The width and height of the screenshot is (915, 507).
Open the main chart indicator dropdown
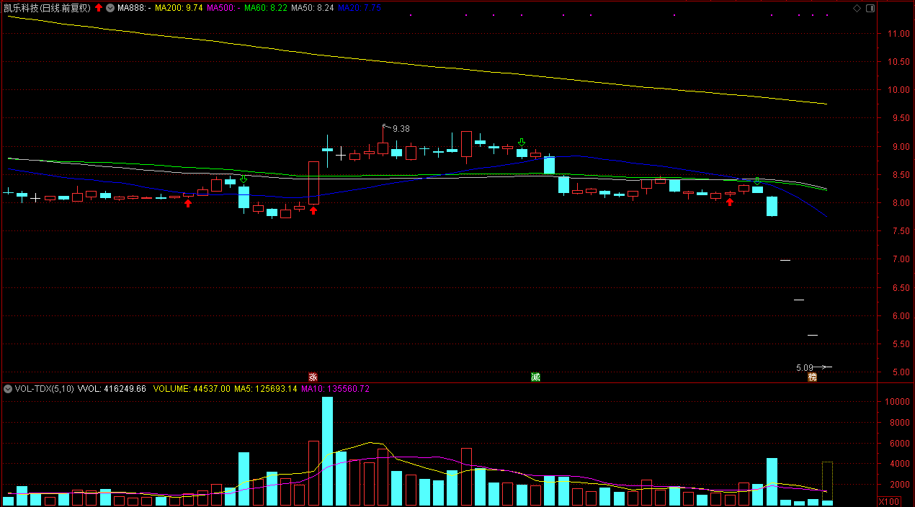pos(110,8)
